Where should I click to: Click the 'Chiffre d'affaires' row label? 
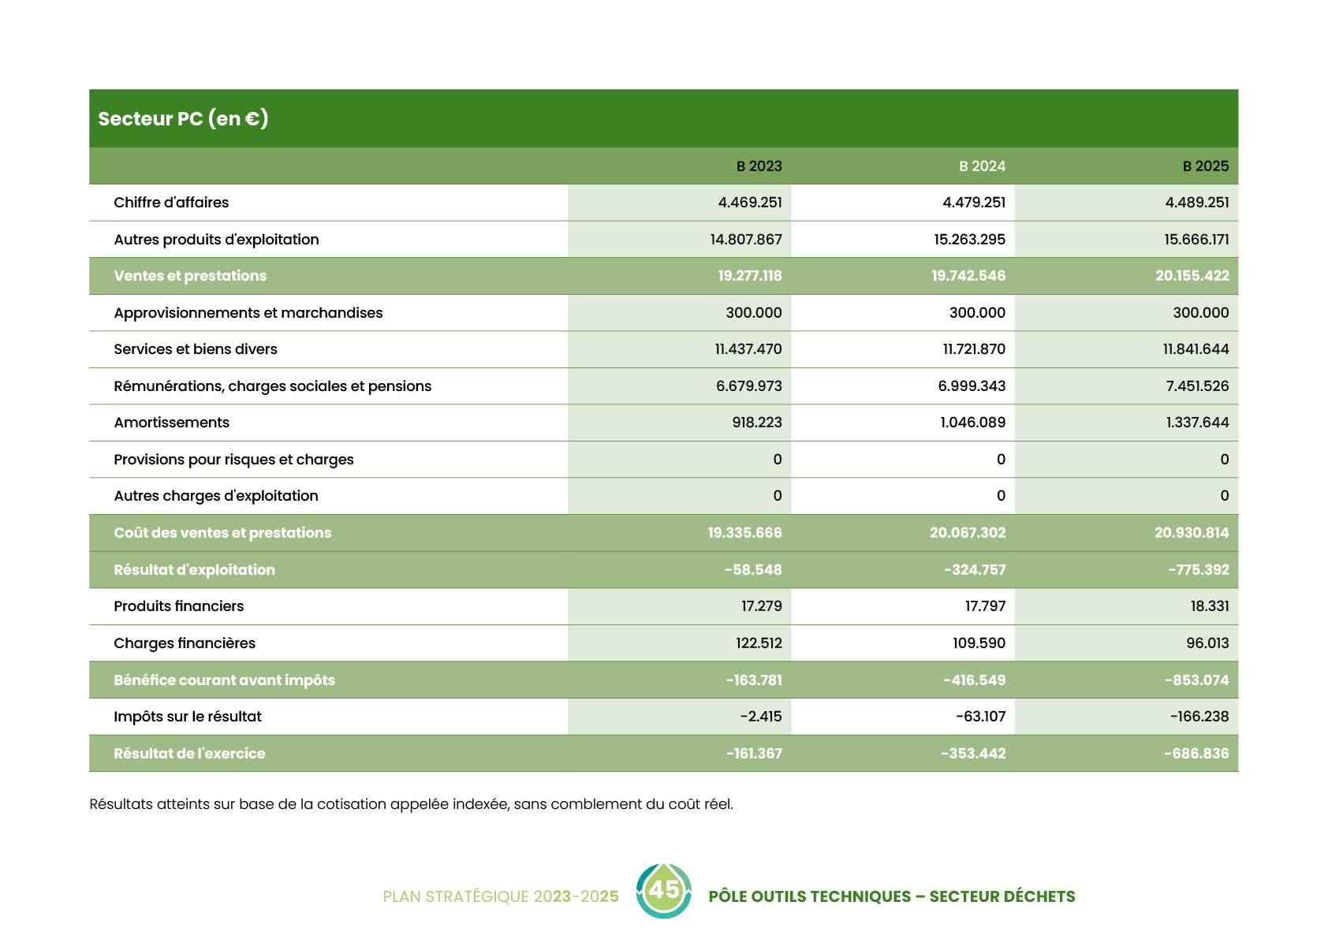[171, 203]
